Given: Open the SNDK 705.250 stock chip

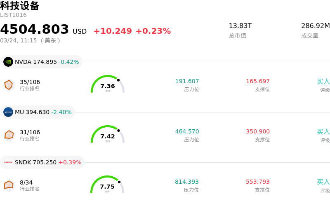Looking at the screenshot, I should click(x=42, y=162).
